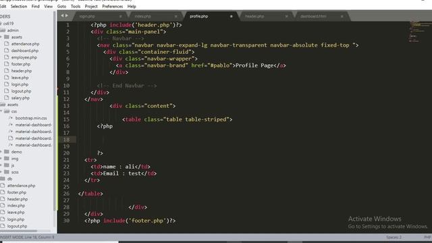The height and width of the screenshot is (243, 432).
Task: Open login.php inside the admin folder
Action: tap(20, 84)
